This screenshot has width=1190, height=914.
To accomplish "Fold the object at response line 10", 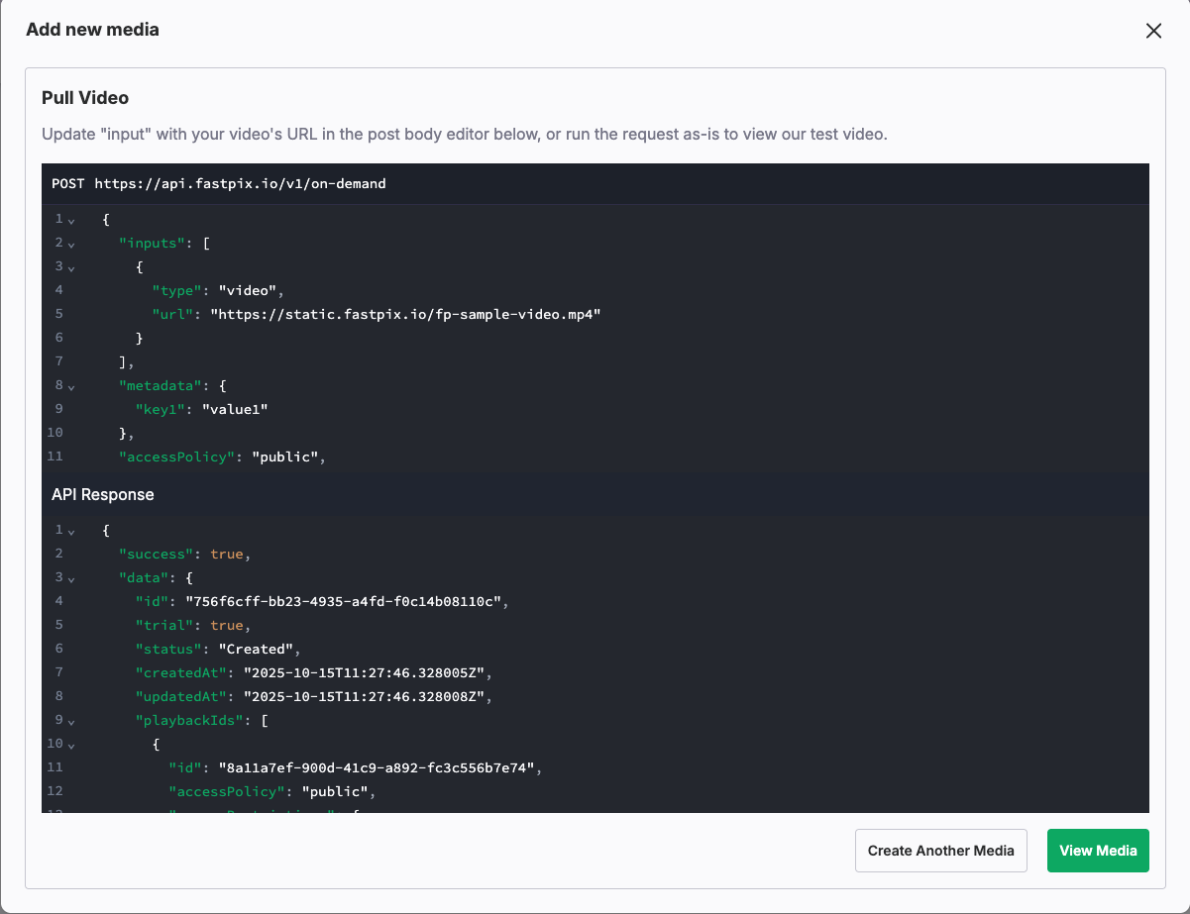I will coord(71,745).
